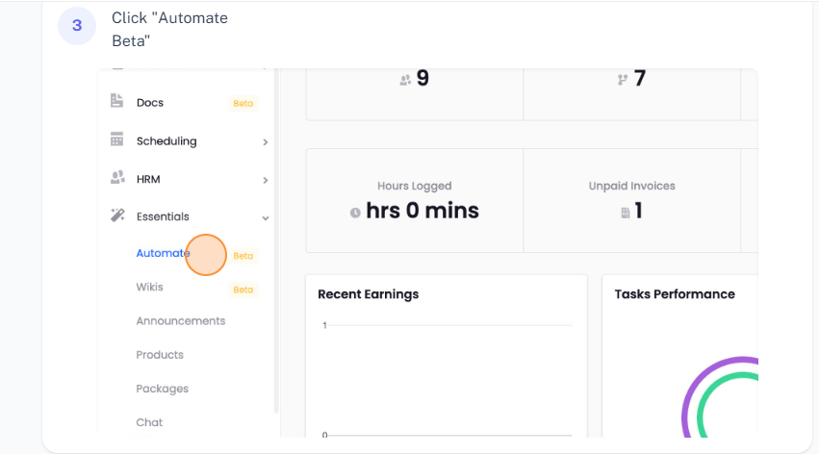
Task: Click the Unpaid Invoices card
Action: coord(631,200)
